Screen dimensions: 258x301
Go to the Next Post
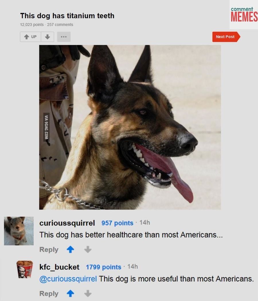[226, 37]
